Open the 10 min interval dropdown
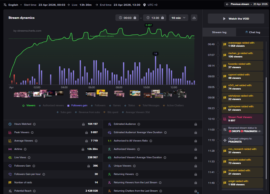The height and width of the screenshot is (194, 270). click(x=179, y=18)
